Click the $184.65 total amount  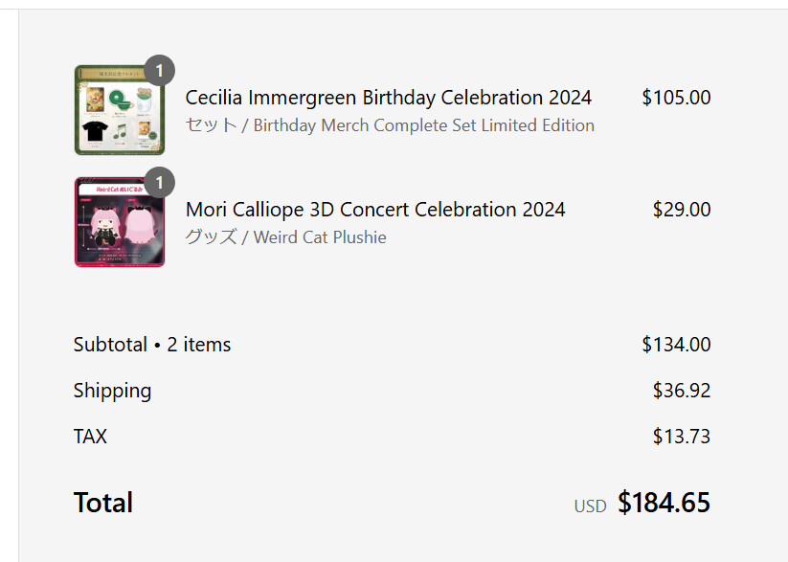point(664,503)
